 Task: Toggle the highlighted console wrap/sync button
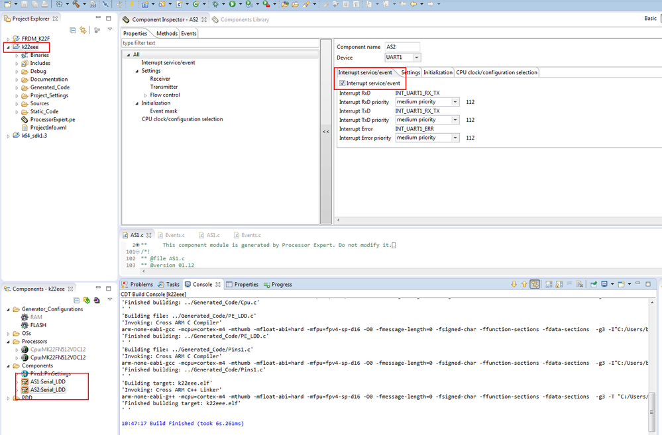(x=535, y=285)
